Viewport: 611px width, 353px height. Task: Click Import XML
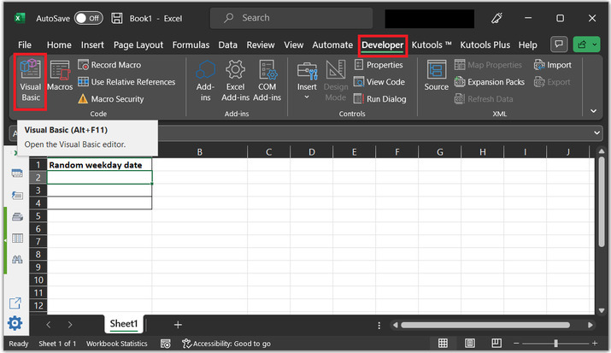(x=553, y=65)
